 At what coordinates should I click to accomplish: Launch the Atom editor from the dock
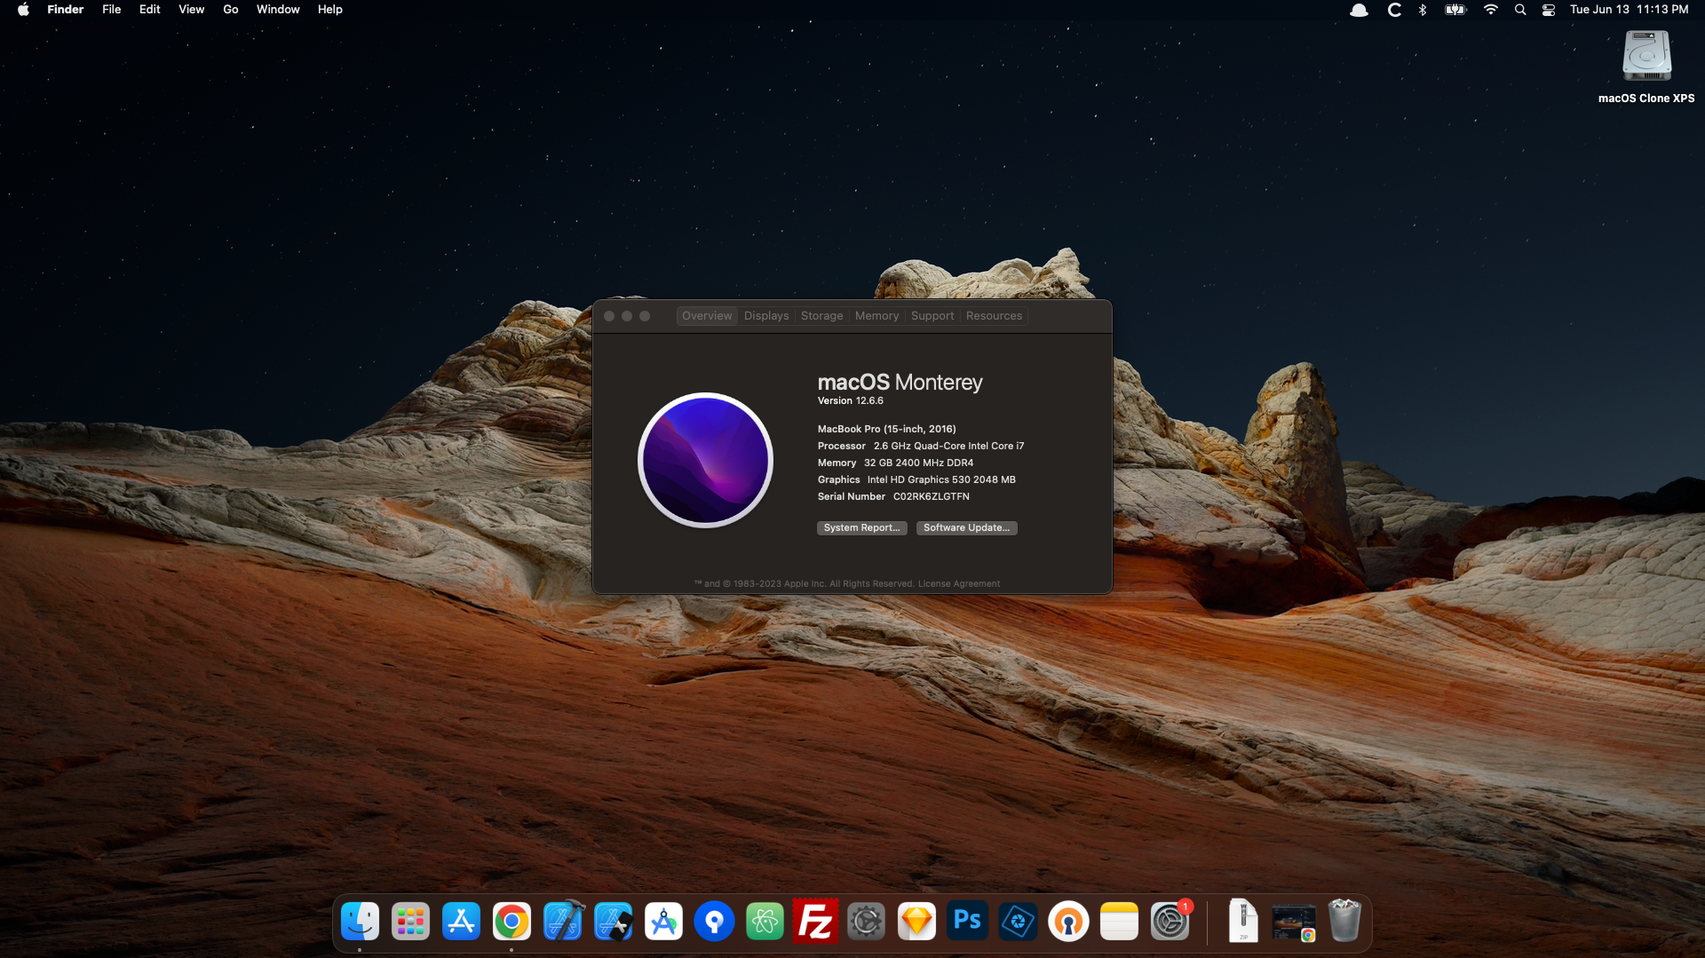765,922
